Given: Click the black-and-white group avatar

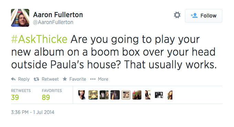Looking at the screenshot, I should coord(159,95).
